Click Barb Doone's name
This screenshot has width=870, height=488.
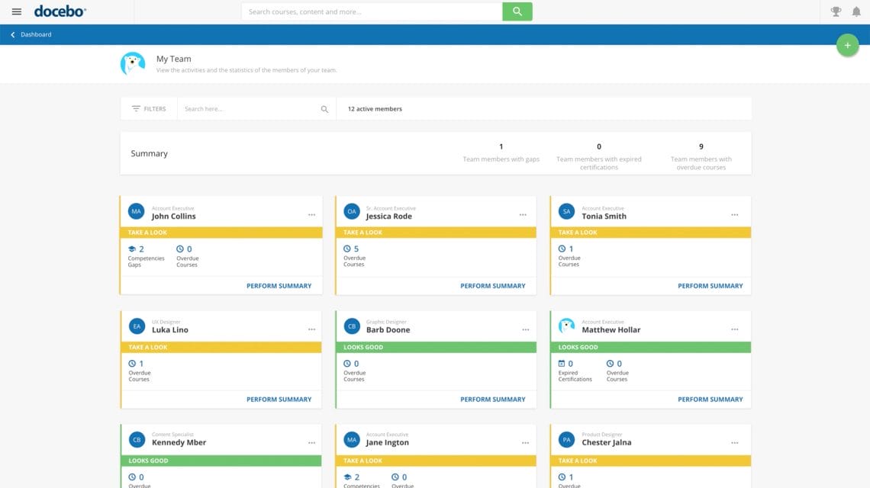[x=388, y=330]
